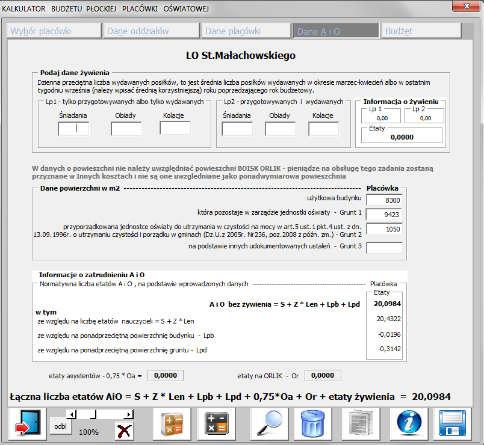Click the empty Grunt 3 input field

point(384,248)
